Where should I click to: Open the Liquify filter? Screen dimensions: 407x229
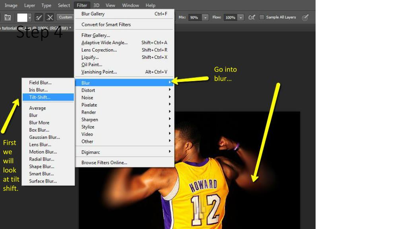124,57
